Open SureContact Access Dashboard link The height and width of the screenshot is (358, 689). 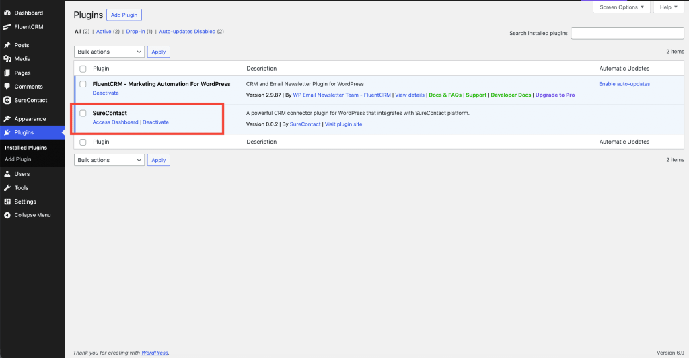tap(115, 122)
